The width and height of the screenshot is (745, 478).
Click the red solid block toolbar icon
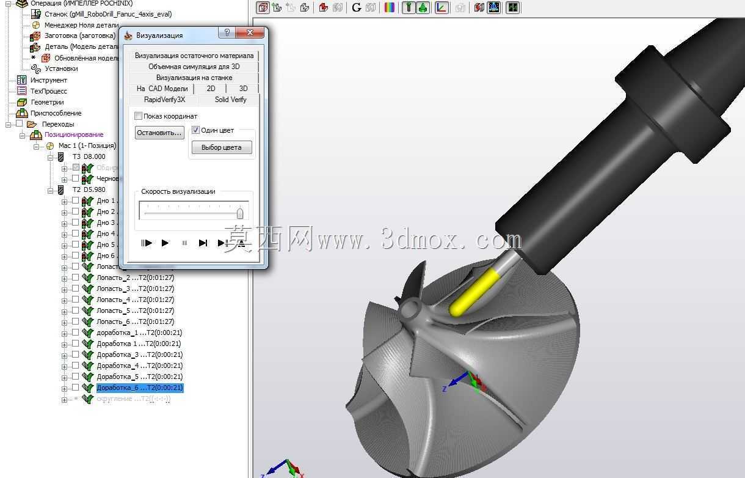323,7
